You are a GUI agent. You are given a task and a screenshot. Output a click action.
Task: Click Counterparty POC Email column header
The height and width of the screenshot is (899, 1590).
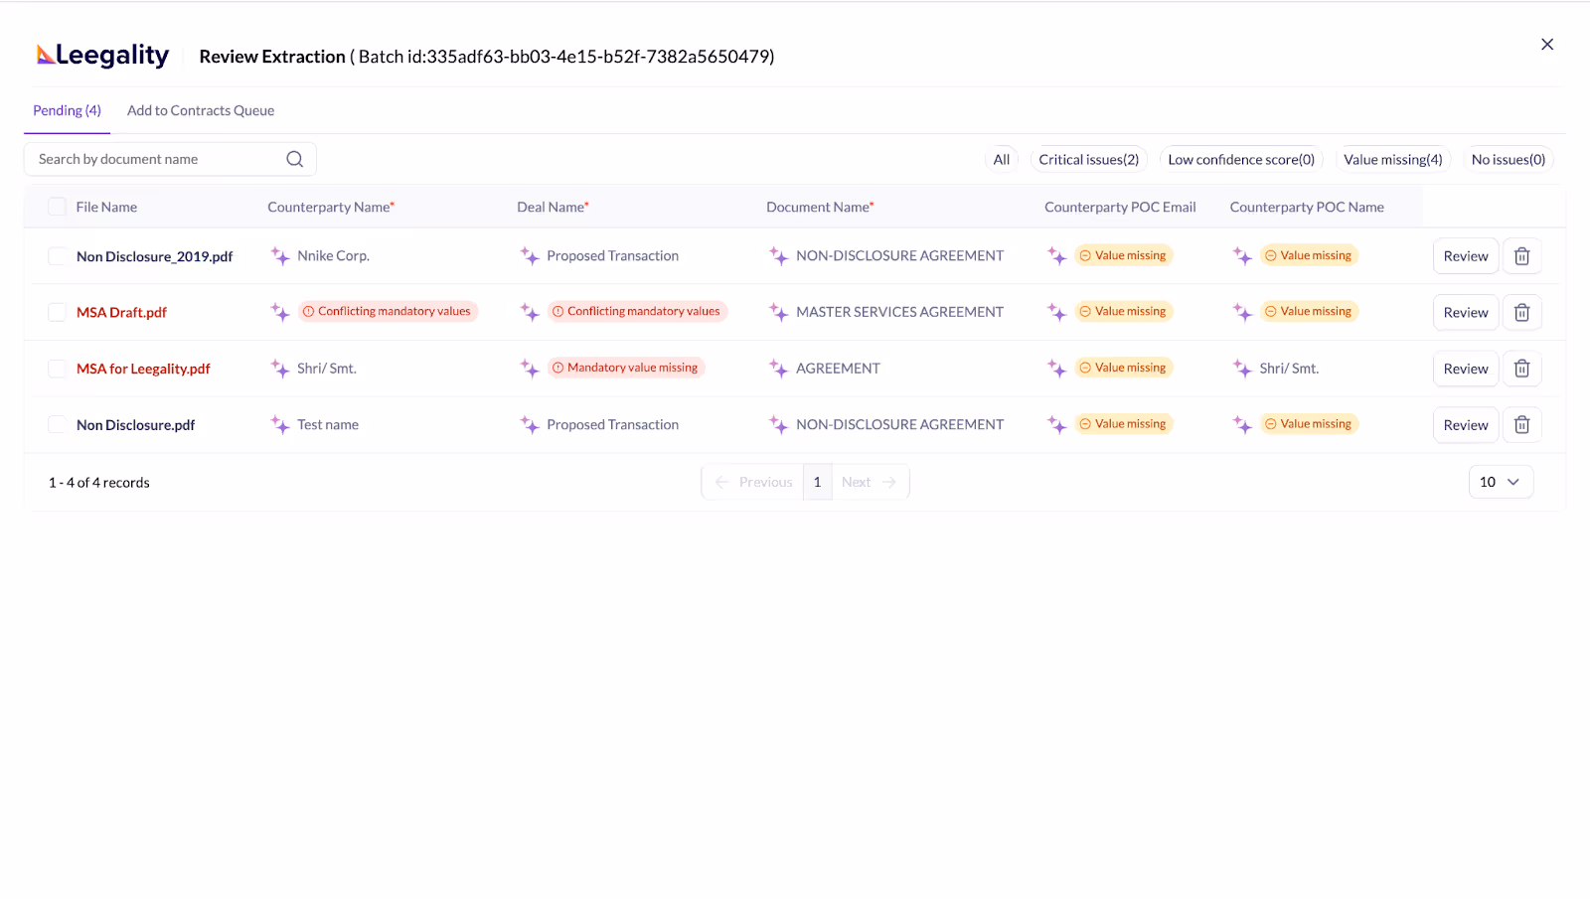pos(1120,207)
